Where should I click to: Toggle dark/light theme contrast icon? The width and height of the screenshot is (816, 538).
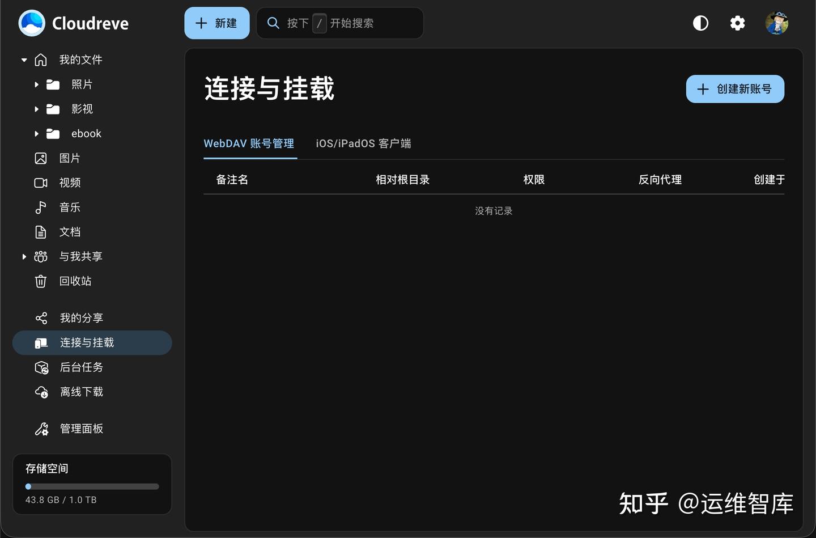point(701,23)
